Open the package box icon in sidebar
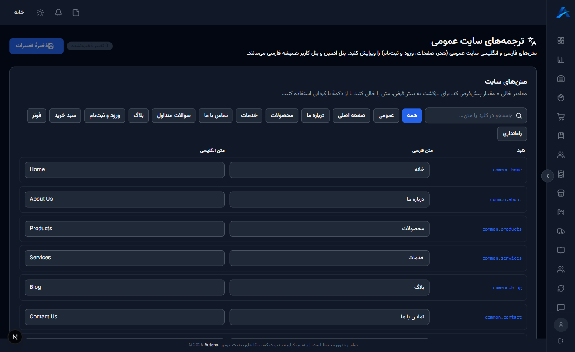This screenshot has height=352, width=575. [561, 98]
